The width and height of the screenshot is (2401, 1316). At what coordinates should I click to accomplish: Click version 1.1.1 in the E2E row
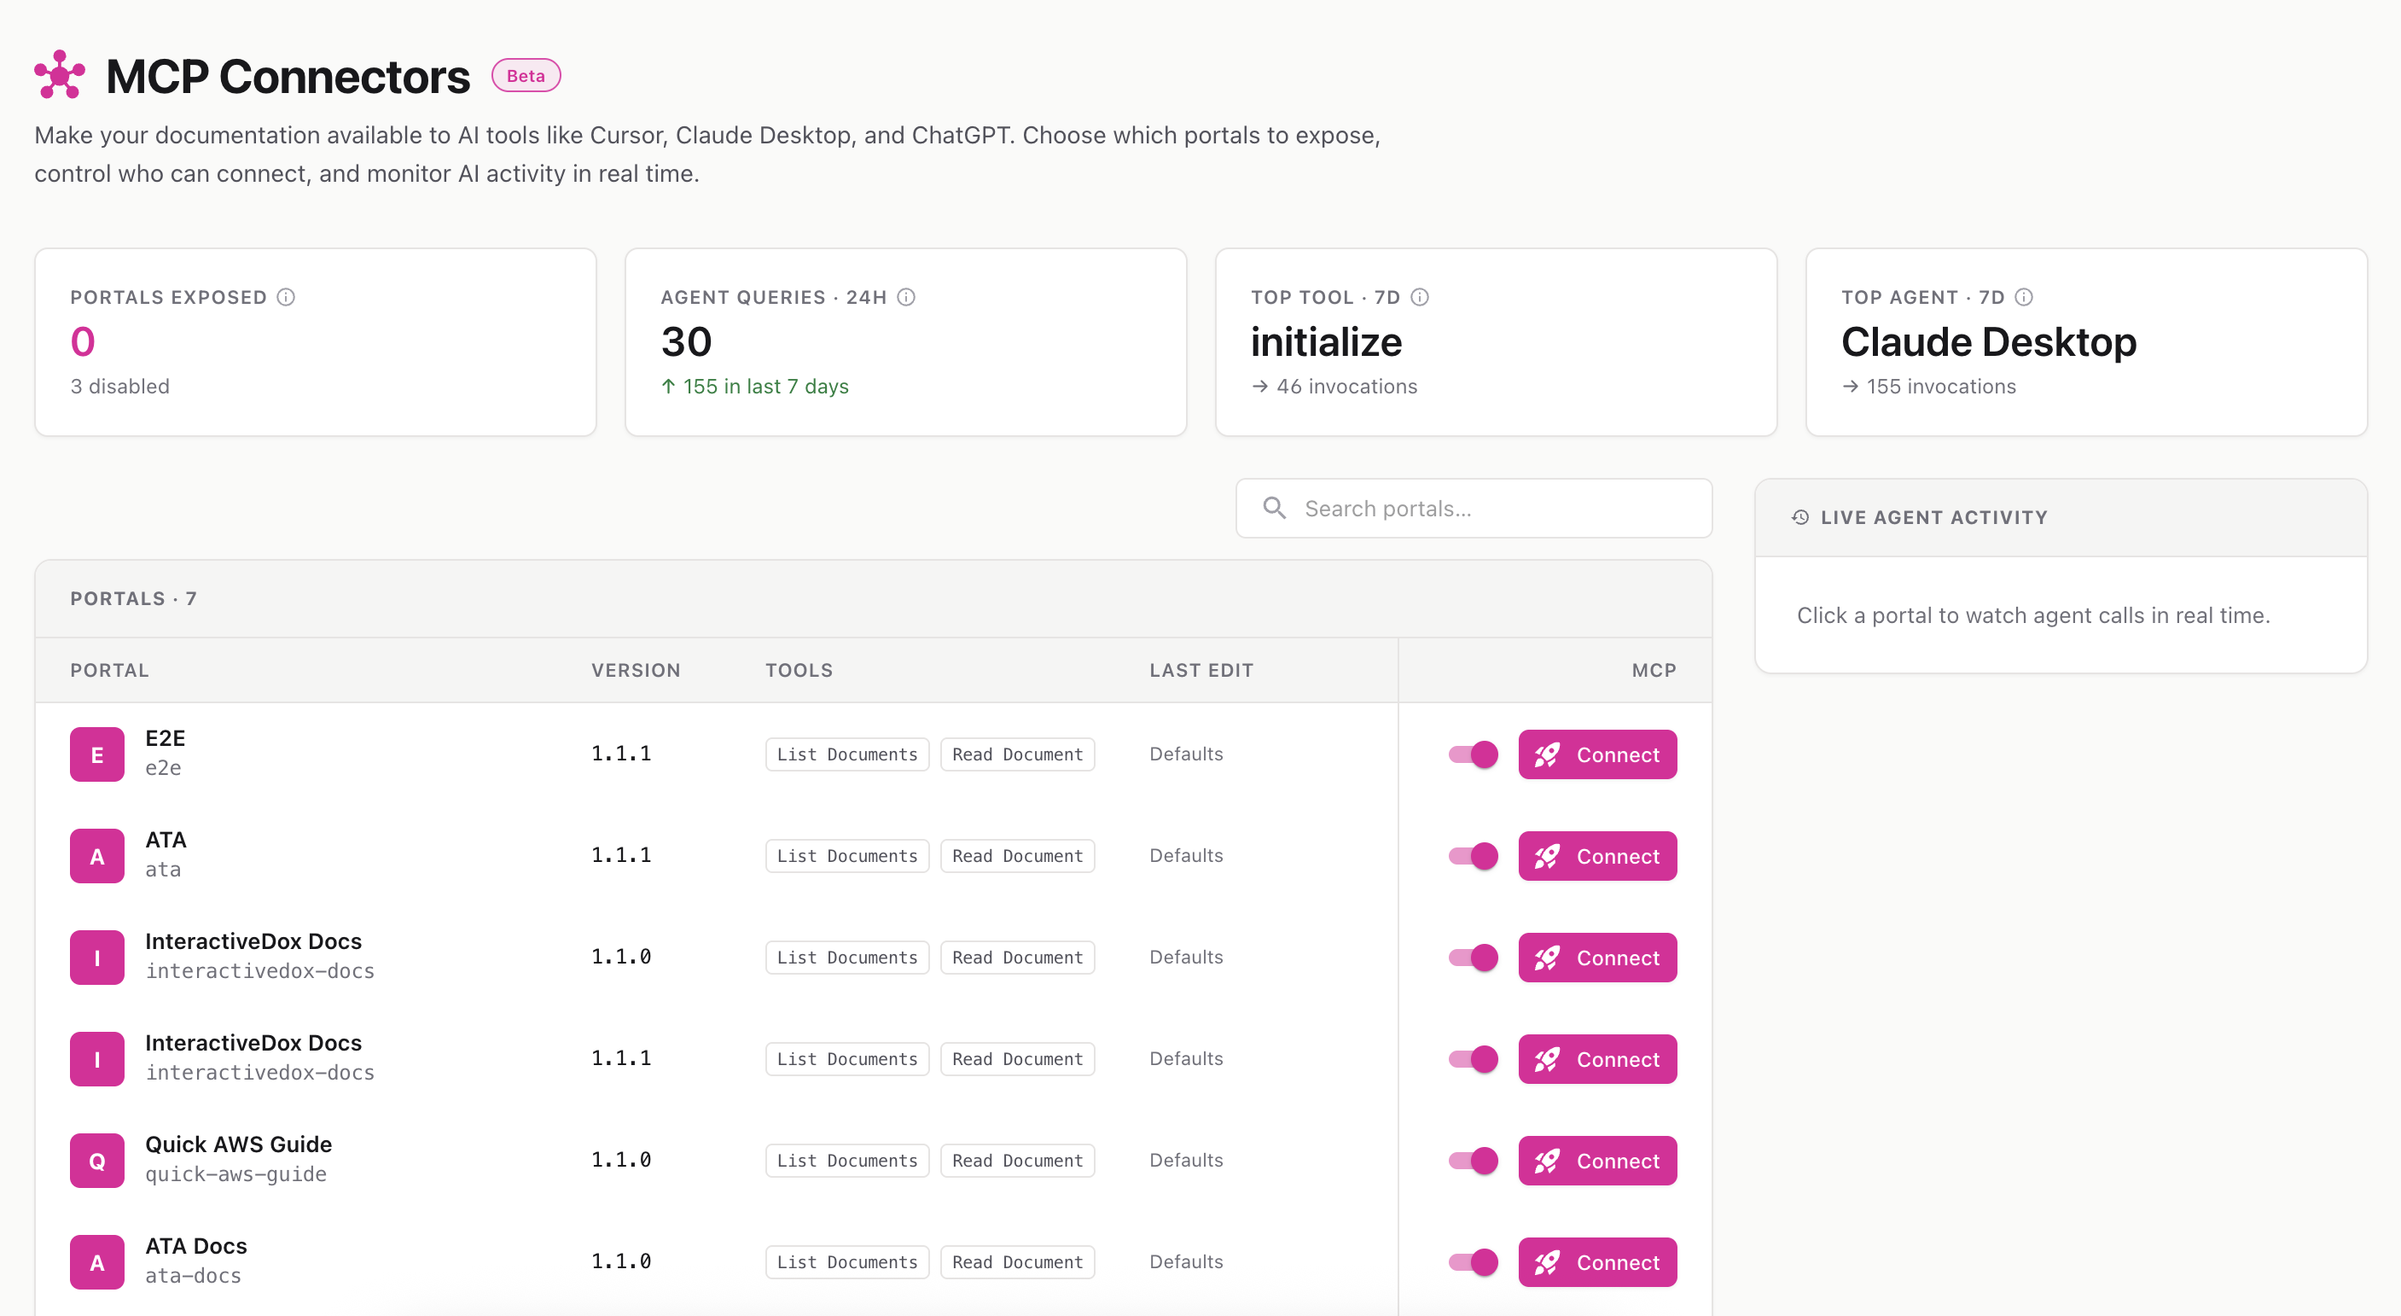(x=621, y=753)
